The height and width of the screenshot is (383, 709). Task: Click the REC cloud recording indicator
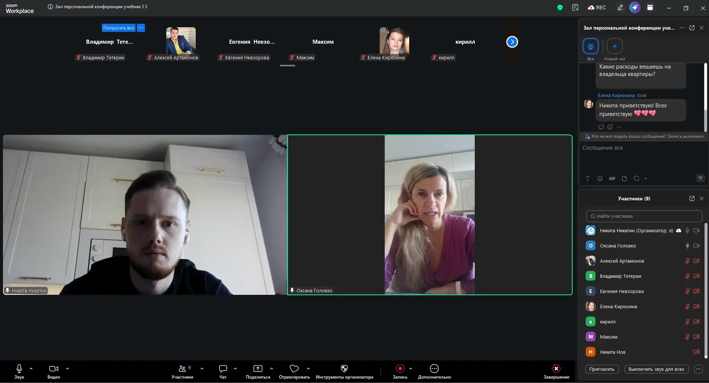[597, 7]
